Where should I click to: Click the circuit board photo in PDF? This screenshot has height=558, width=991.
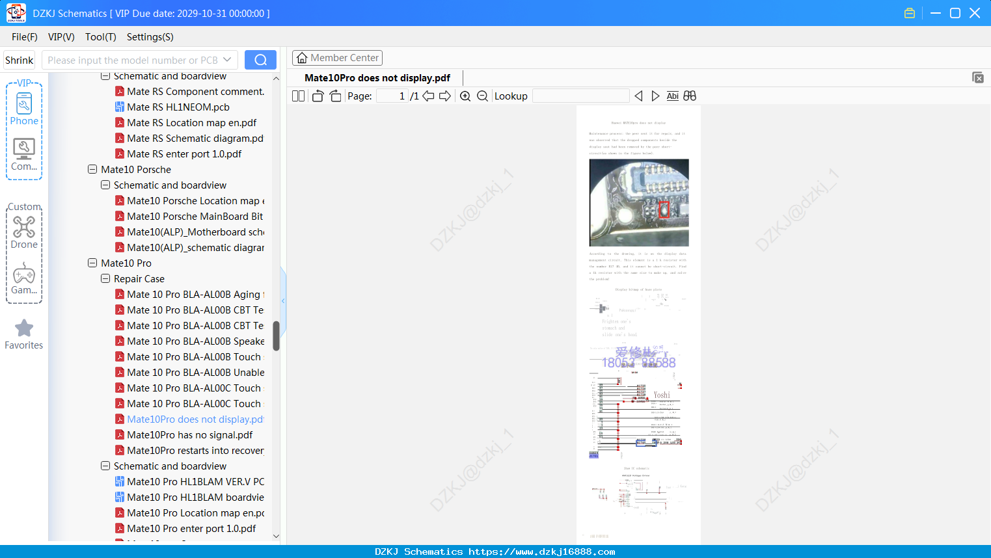pyautogui.click(x=639, y=202)
